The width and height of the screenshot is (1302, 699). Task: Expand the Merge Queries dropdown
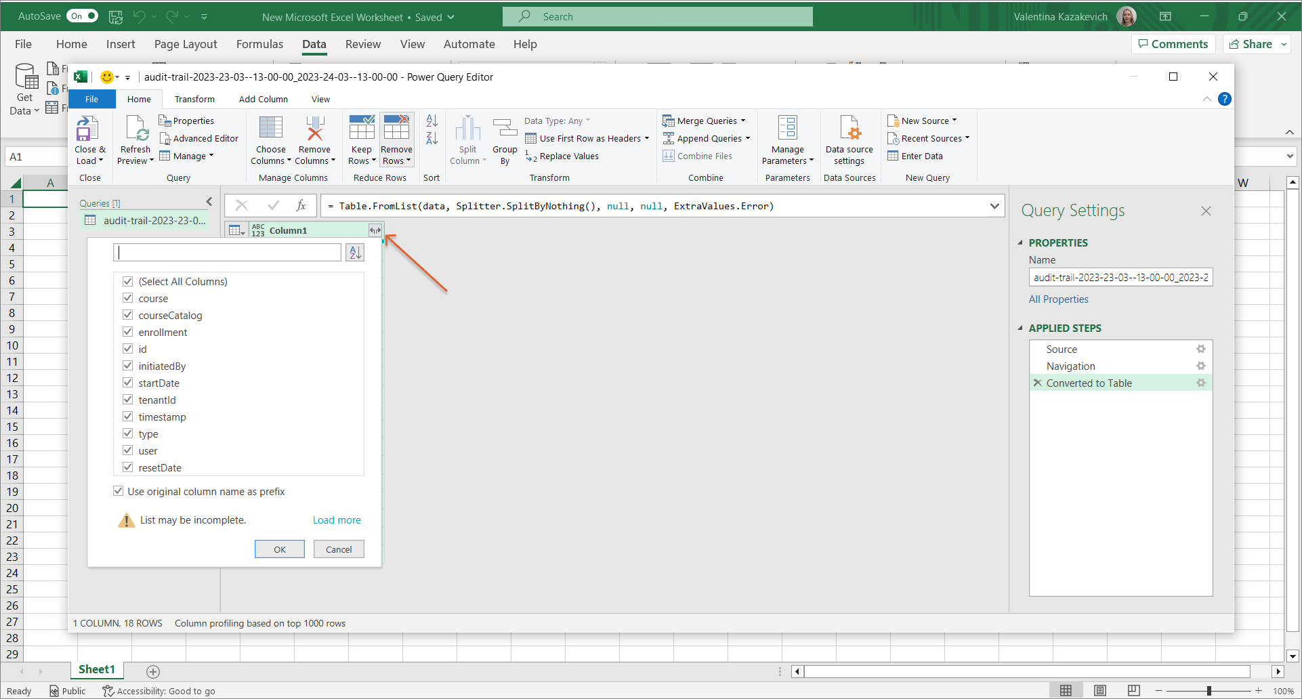743,121
